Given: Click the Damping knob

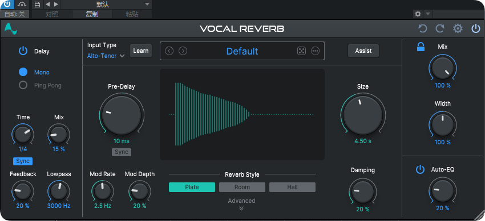Looking at the screenshot, I should [363, 191].
